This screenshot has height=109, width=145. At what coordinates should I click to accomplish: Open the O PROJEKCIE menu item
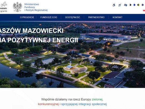(27, 17)
